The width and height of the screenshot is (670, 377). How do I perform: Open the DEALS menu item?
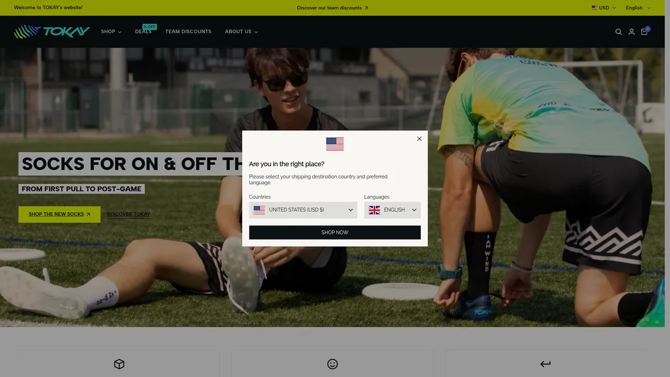[143, 31]
